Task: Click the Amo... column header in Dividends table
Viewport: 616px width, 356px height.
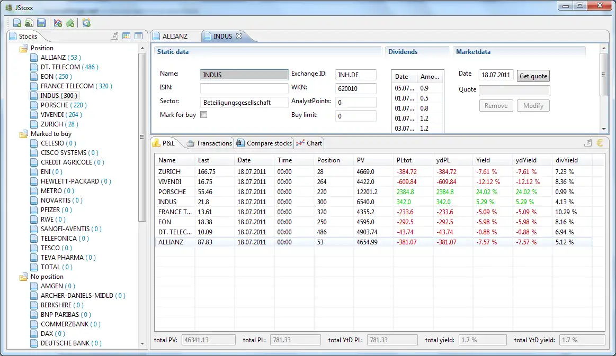Action: (430, 77)
